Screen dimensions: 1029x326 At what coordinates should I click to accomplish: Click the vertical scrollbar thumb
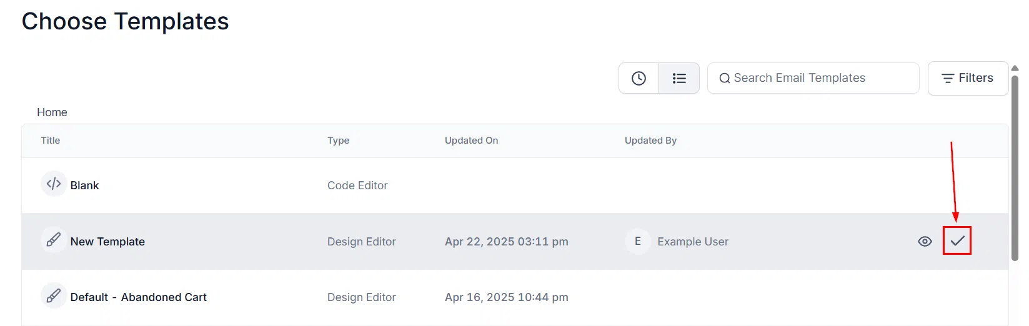pyautogui.click(x=1015, y=167)
